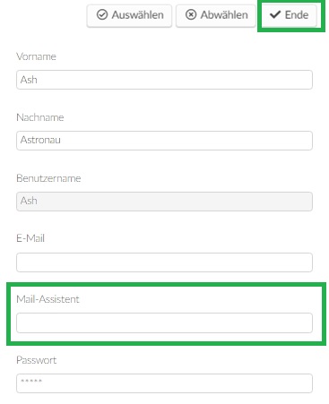The width and height of the screenshot is (329, 404).
Task: Finish editing with the Ende button
Action: [290, 15]
